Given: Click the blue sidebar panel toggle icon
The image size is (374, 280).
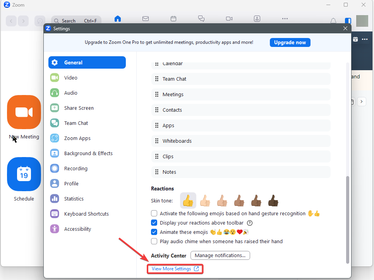Looking at the screenshot, I should tap(348, 21).
